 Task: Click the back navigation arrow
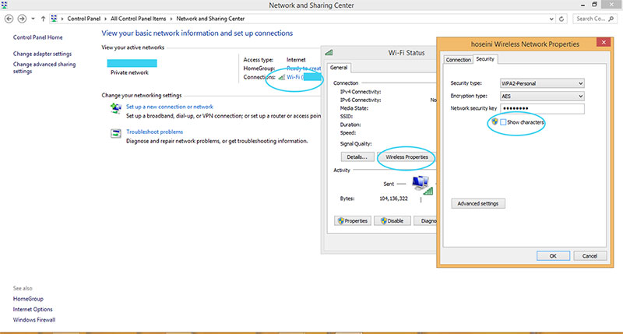(x=8, y=17)
